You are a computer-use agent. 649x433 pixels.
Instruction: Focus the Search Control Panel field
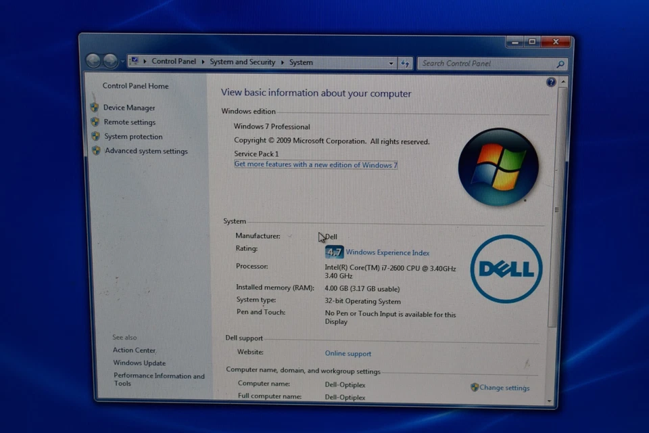(x=486, y=64)
